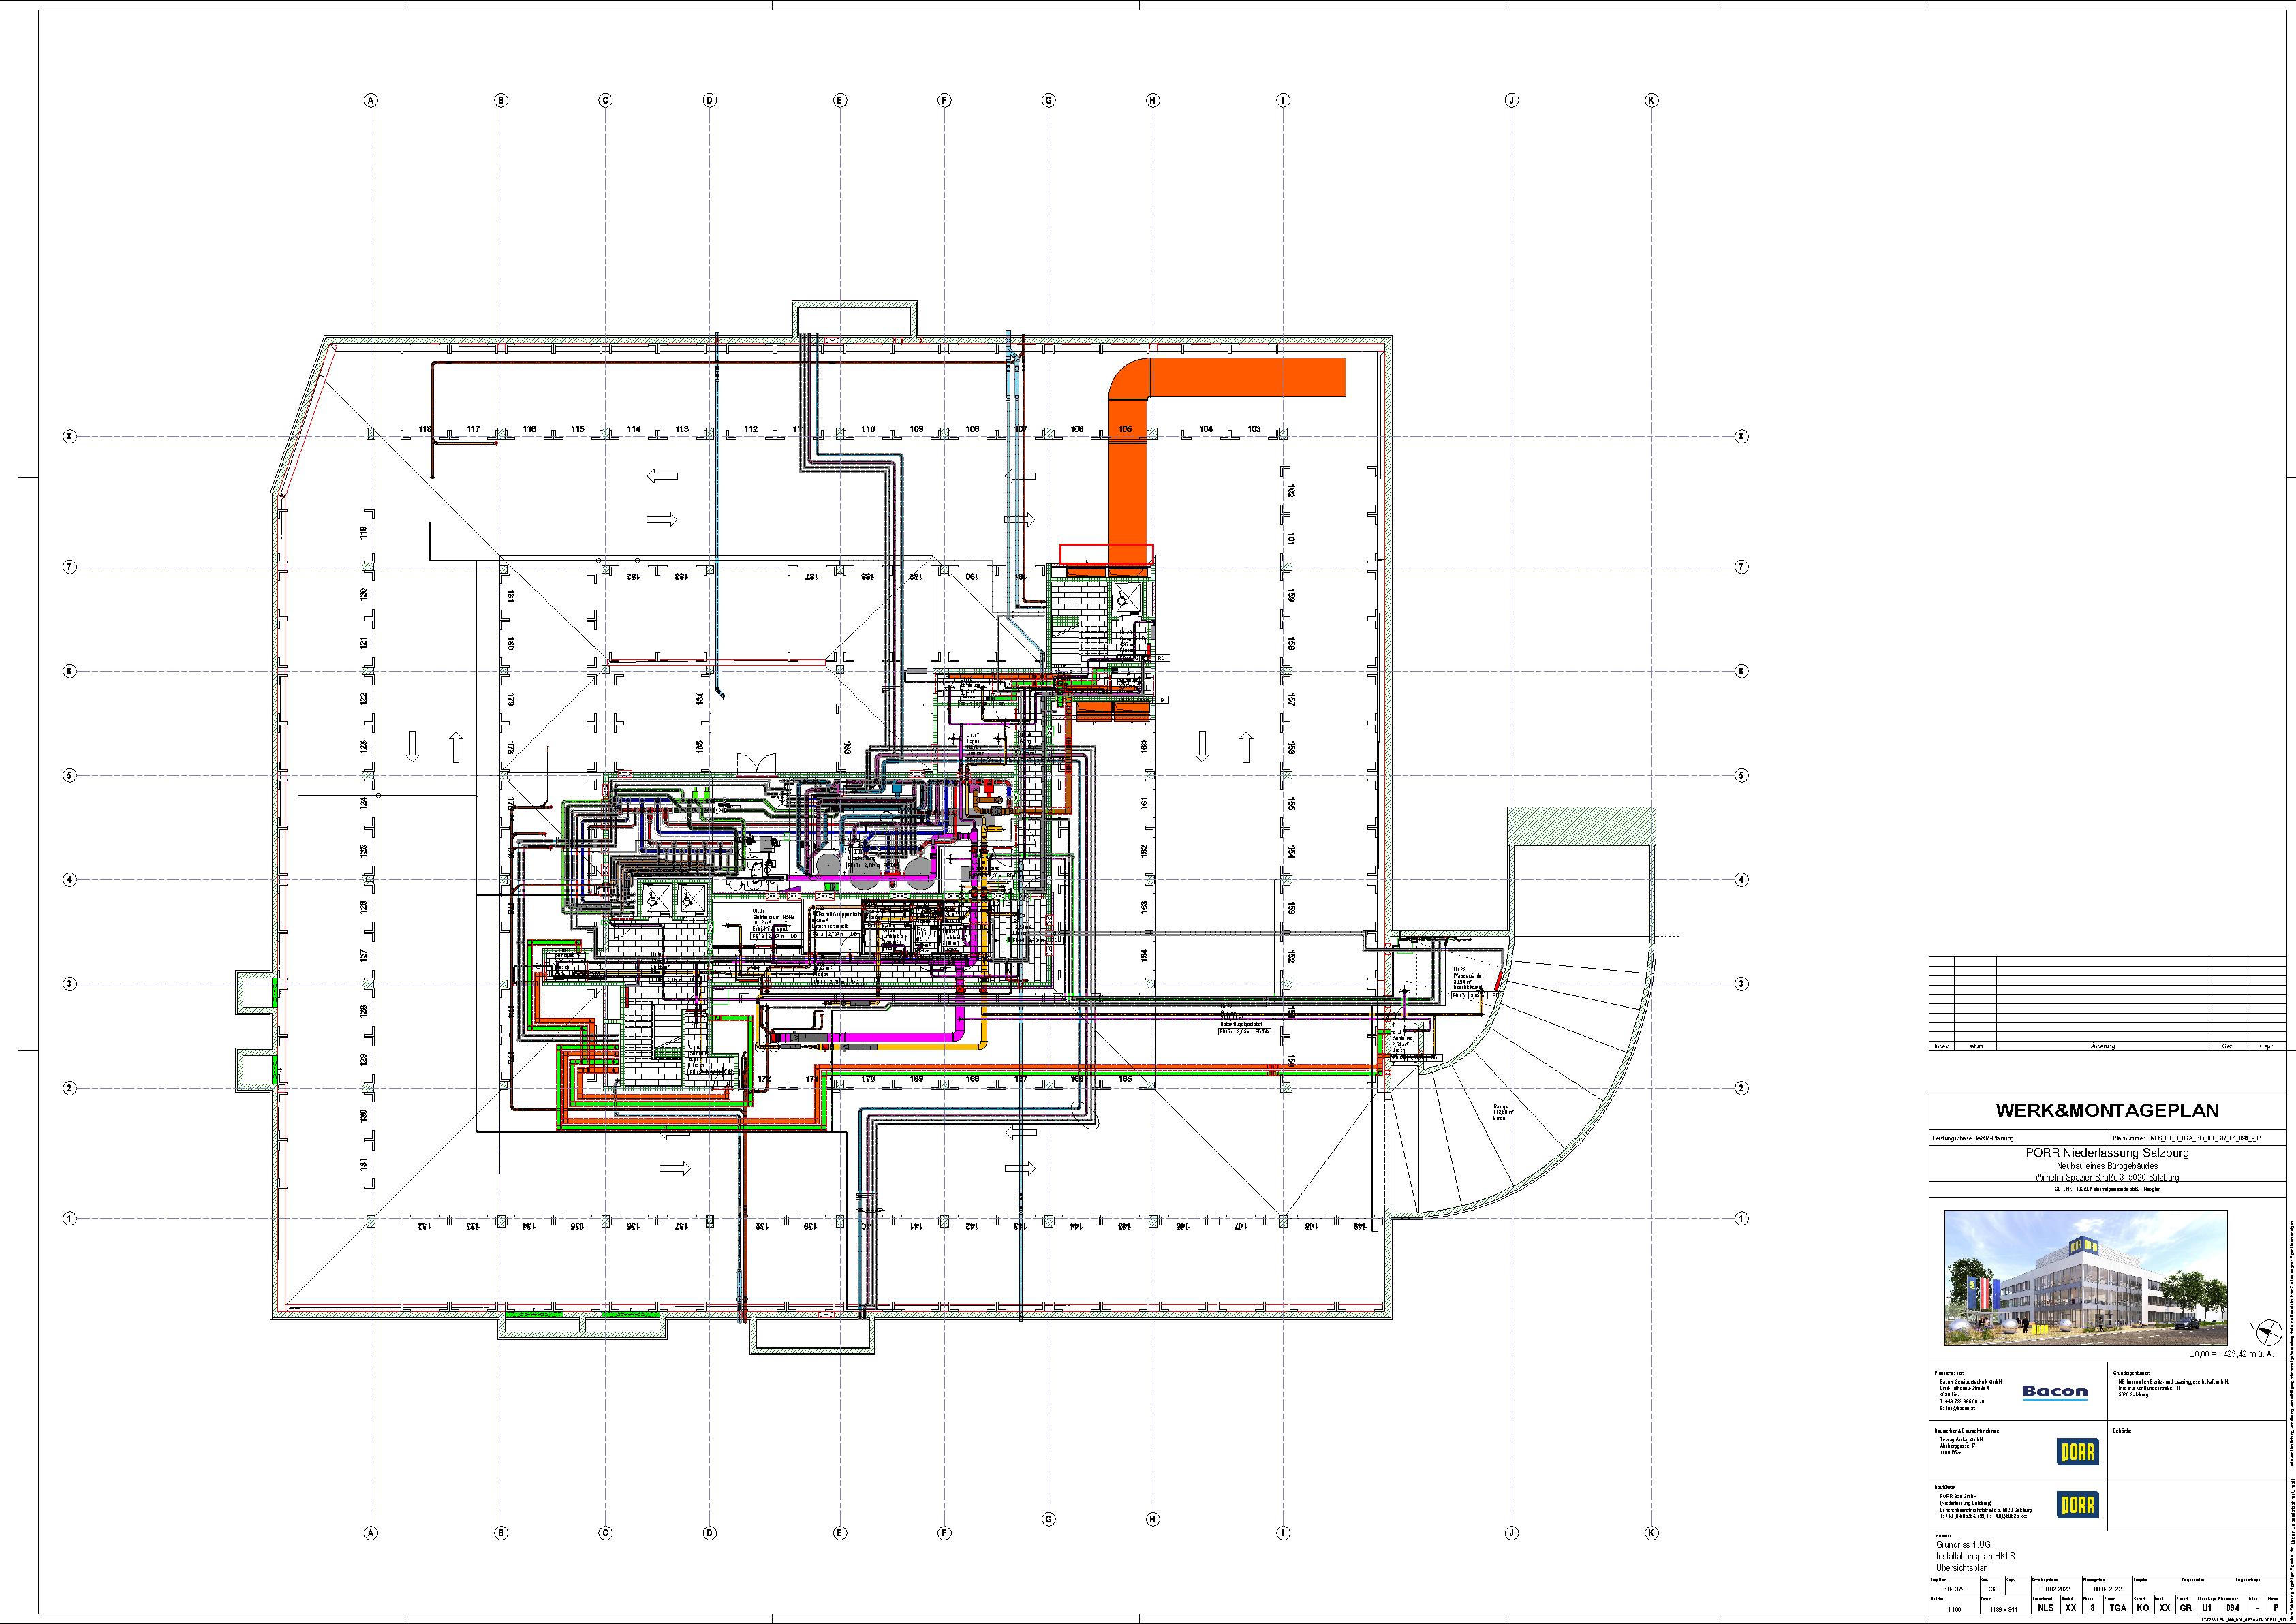
Task: Click the upward driving arrow near parking space 156
Action: [x=1246, y=747]
